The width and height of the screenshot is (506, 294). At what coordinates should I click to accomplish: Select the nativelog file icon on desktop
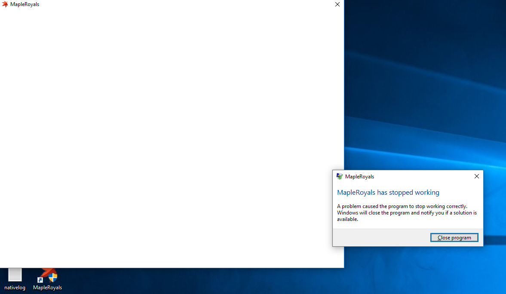[15, 275]
